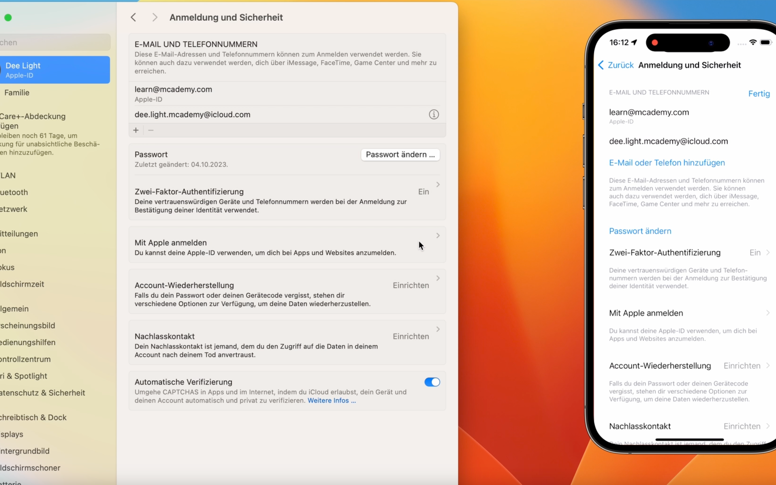Open the Nachlasskontakt chevron
Viewport: 776px width, 485px height.
coord(438,329)
